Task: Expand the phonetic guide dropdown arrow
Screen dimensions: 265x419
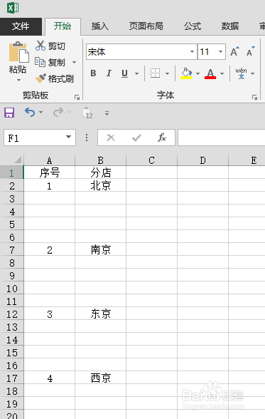Action: [252, 73]
